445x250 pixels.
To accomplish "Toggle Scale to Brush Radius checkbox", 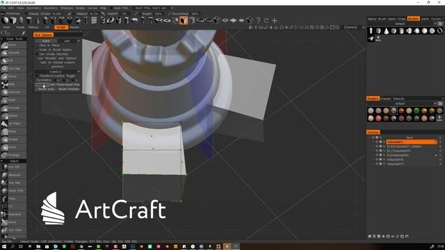I will point(37,49).
